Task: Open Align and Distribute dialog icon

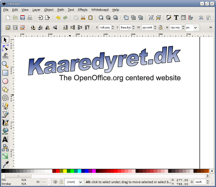Action: coord(191,18)
